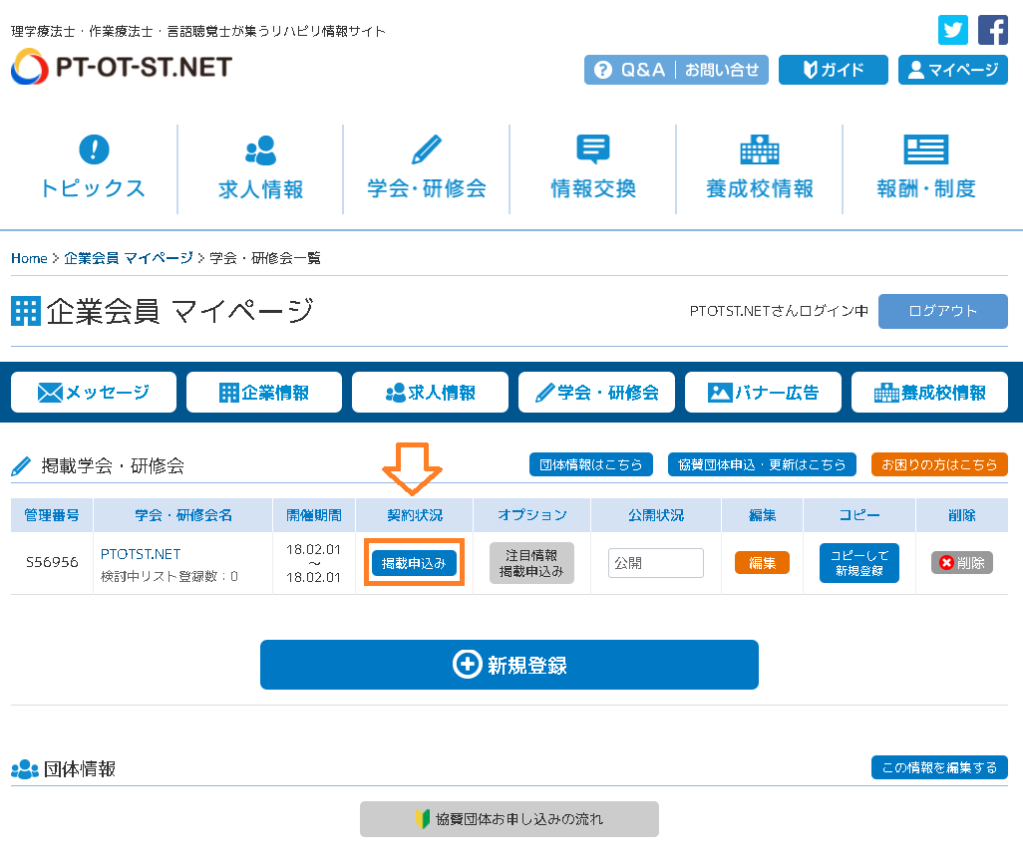Open the 企業情報 tab
The width and height of the screenshot is (1023, 864).
pyautogui.click(x=264, y=393)
